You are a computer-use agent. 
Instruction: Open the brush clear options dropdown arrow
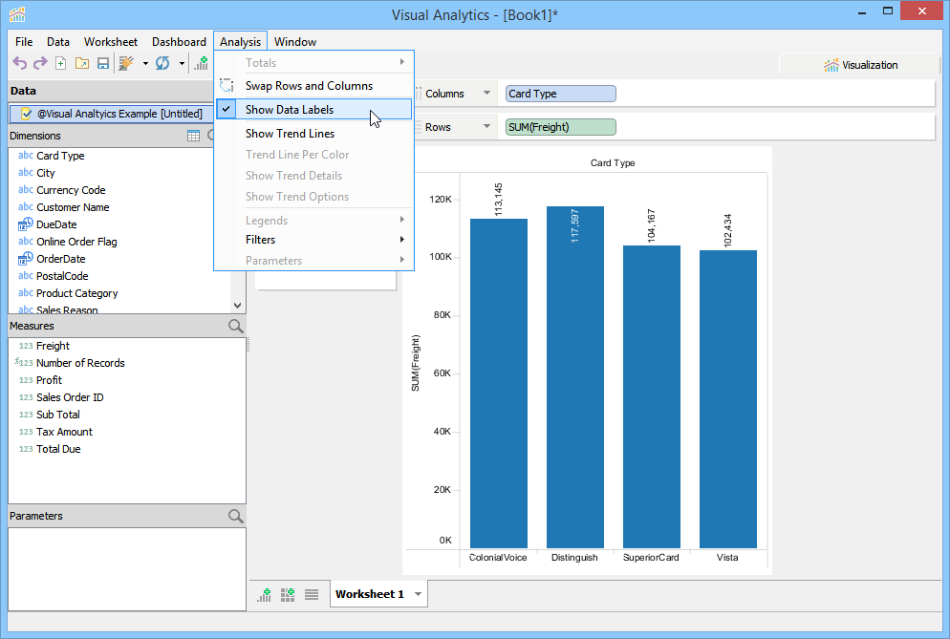(x=145, y=63)
